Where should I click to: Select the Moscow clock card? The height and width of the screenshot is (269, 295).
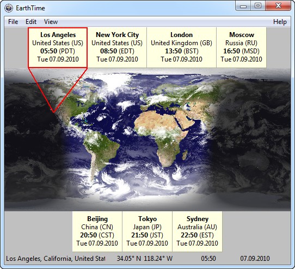241,47
